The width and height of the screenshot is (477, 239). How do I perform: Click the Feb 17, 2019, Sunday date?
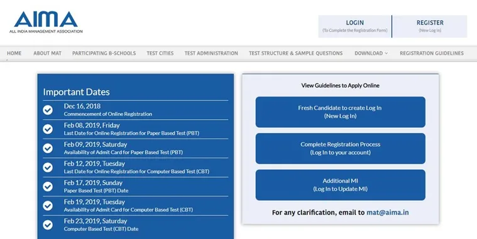pos(93,183)
